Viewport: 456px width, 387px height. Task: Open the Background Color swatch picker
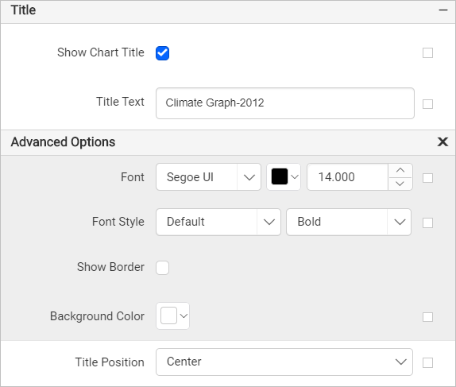click(x=172, y=315)
